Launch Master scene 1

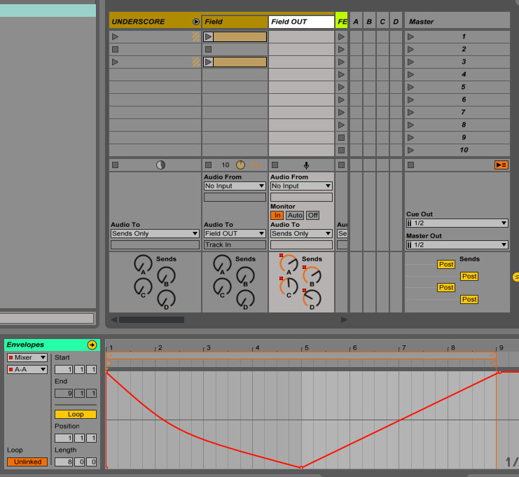(x=411, y=36)
